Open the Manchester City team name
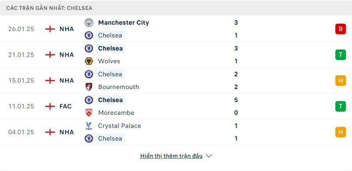The height and width of the screenshot is (171, 352). click(124, 23)
